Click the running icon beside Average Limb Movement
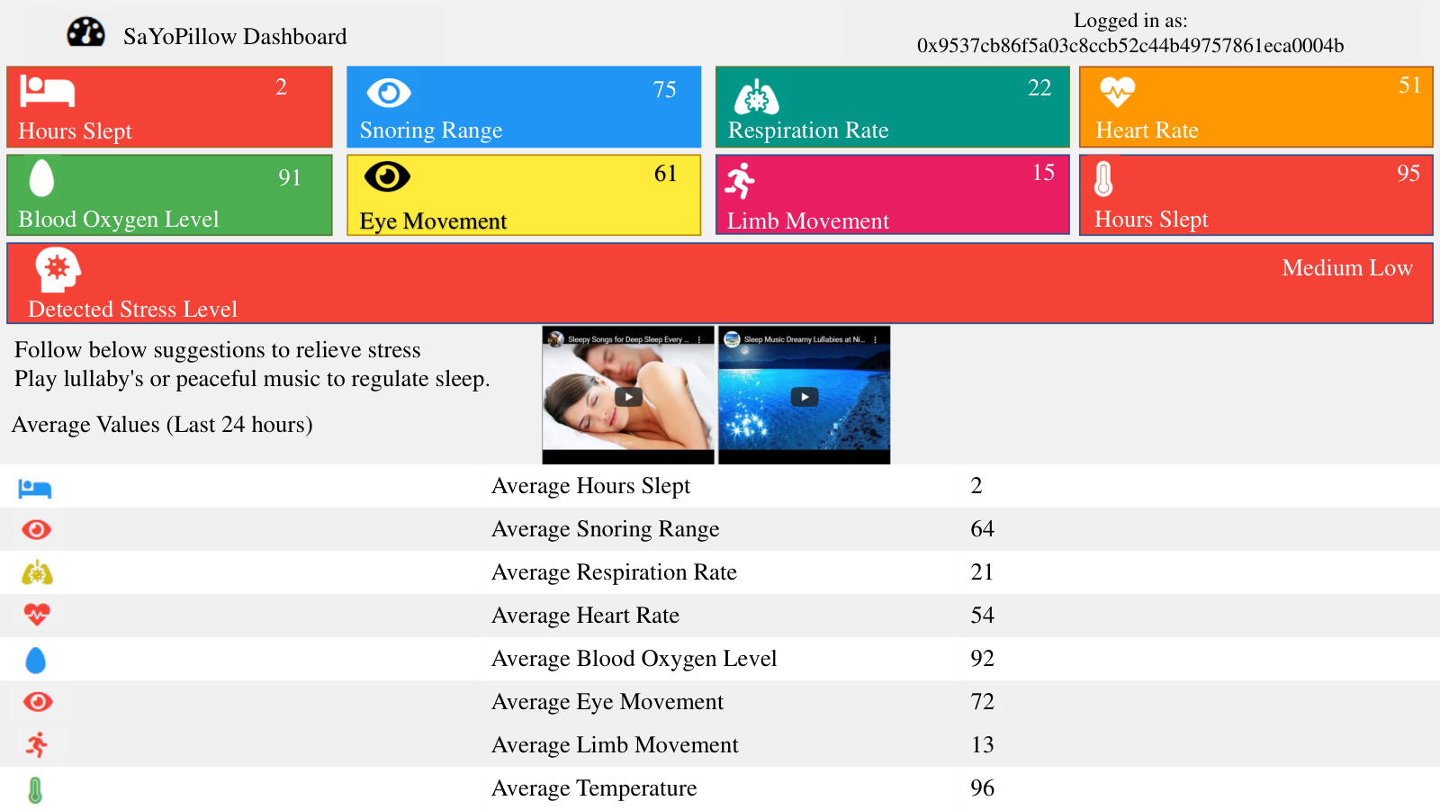The width and height of the screenshot is (1440, 810). [x=37, y=744]
